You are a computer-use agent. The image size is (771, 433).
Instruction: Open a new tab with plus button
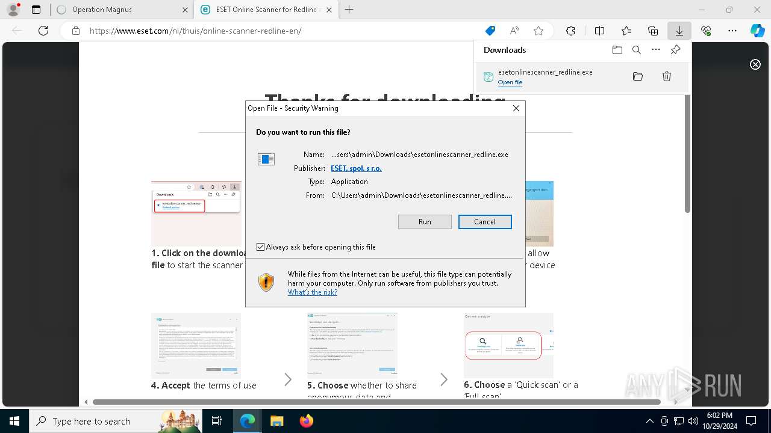pos(349,10)
